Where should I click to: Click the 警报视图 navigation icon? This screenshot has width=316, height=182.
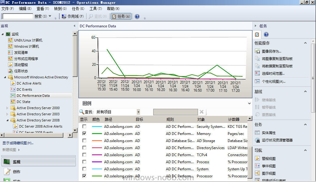(257, 159)
